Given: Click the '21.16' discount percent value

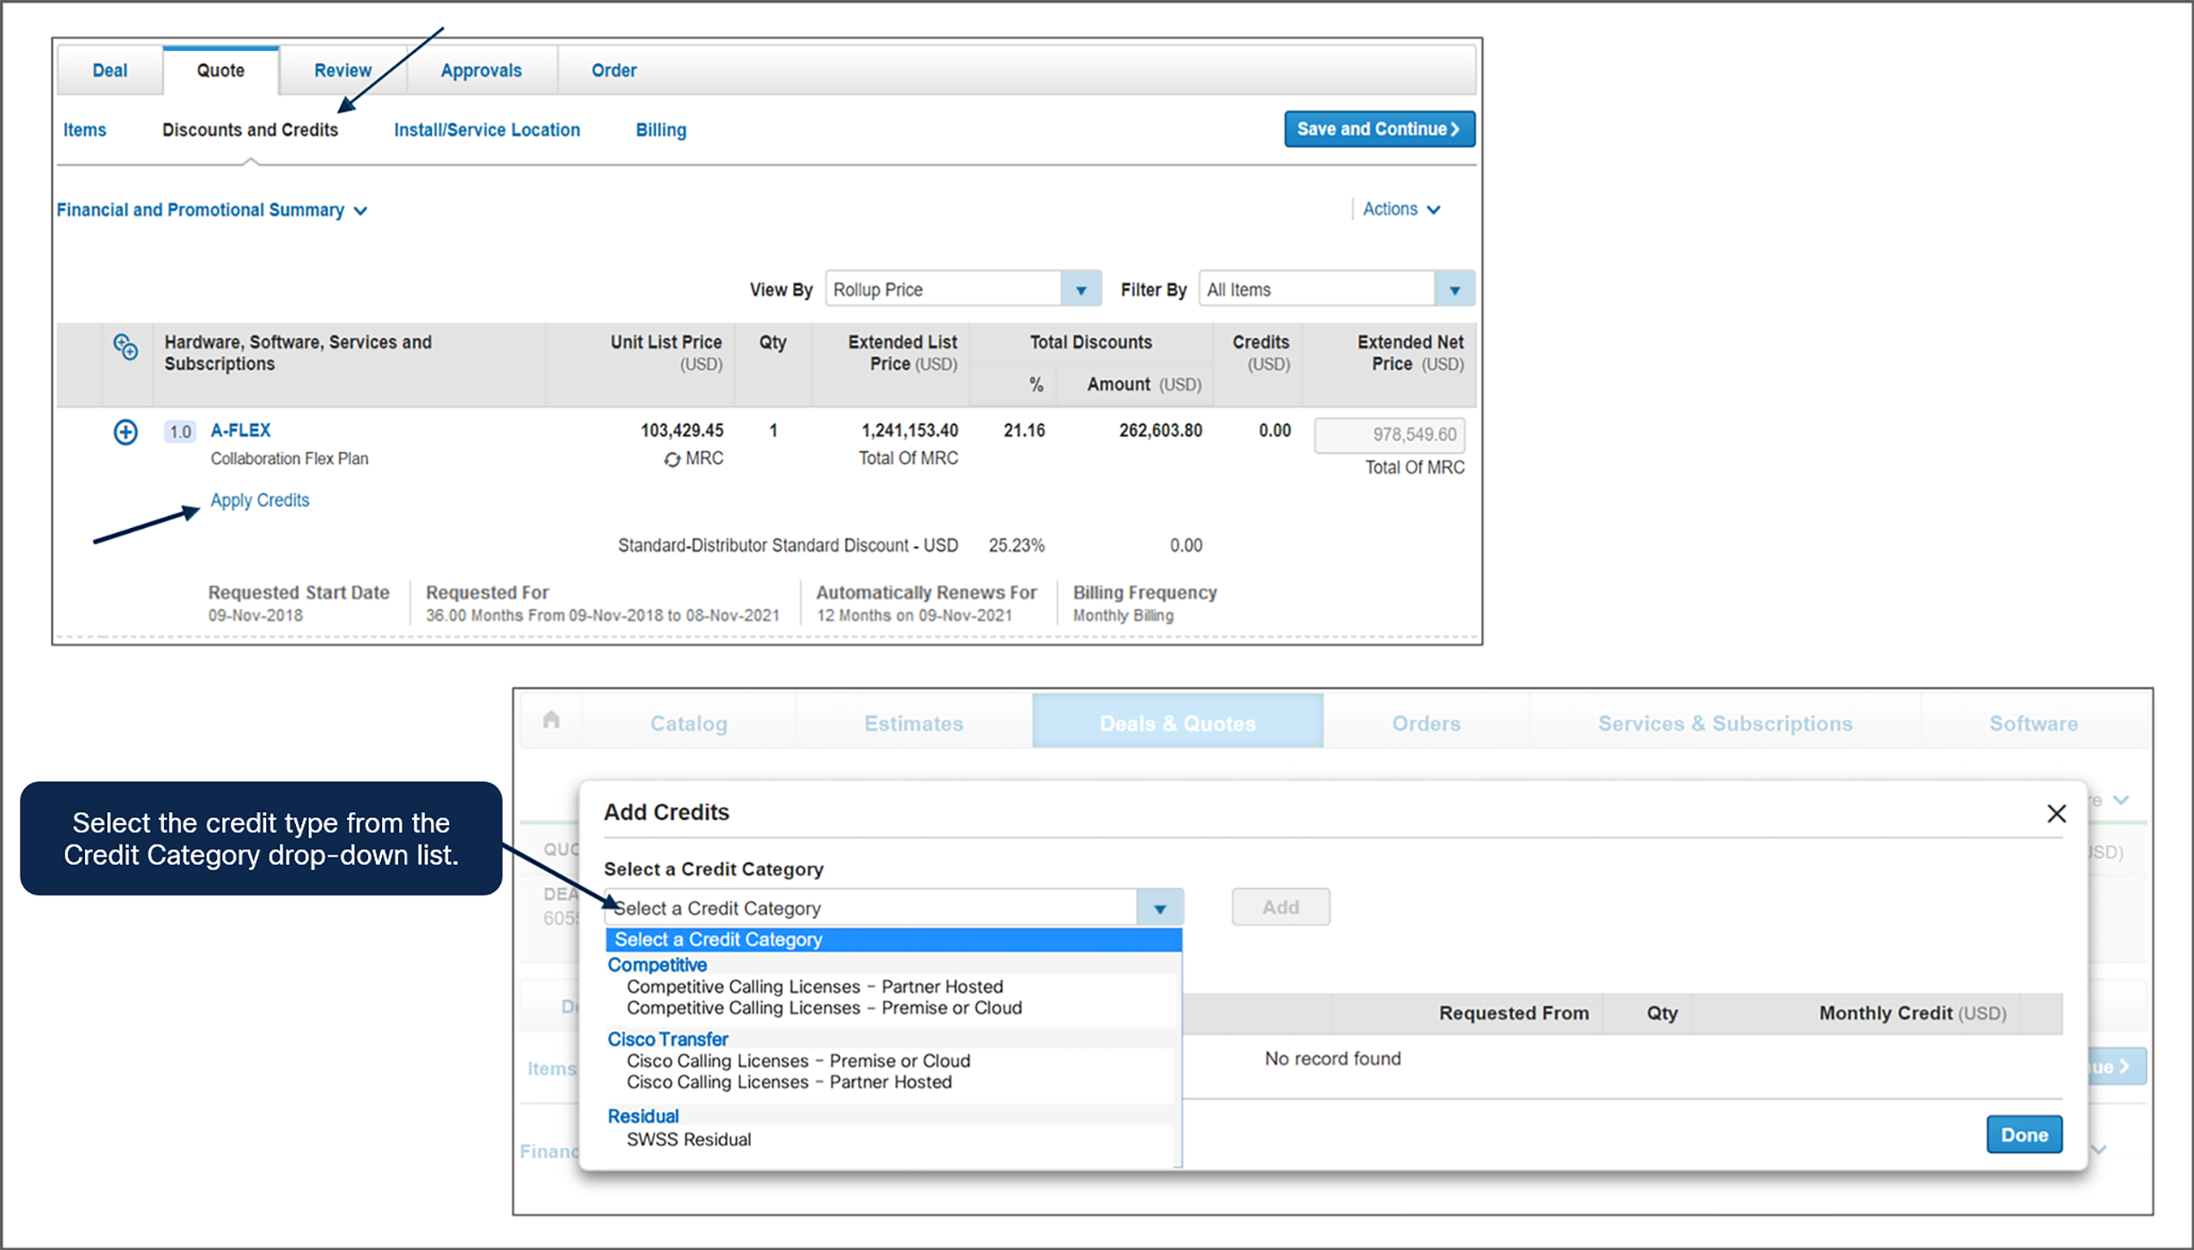Looking at the screenshot, I should click(x=1024, y=431).
